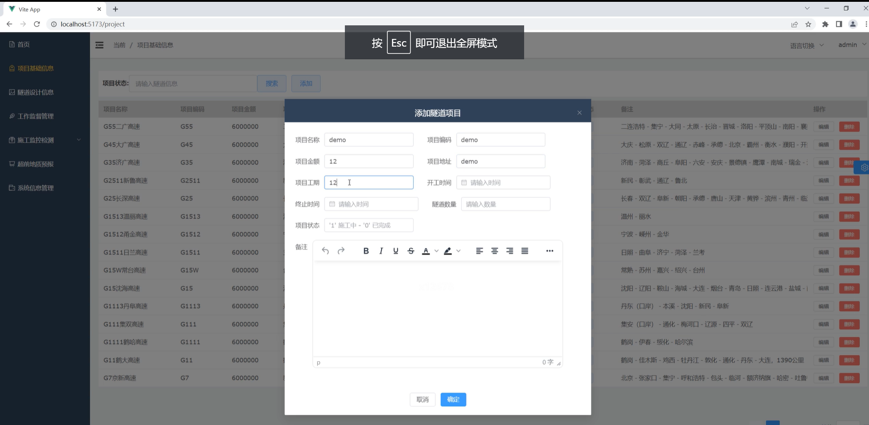Viewport: 869px width, 425px height.
Task: Open work supervision management menu item
Action: pos(45,116)
